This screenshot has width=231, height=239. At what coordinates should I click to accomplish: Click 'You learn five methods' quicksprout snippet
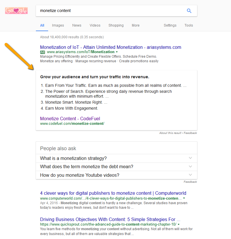(116, 231)
